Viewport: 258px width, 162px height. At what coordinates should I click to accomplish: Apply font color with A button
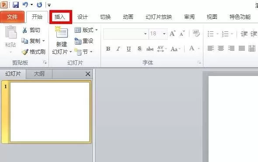tap(192, 48)
